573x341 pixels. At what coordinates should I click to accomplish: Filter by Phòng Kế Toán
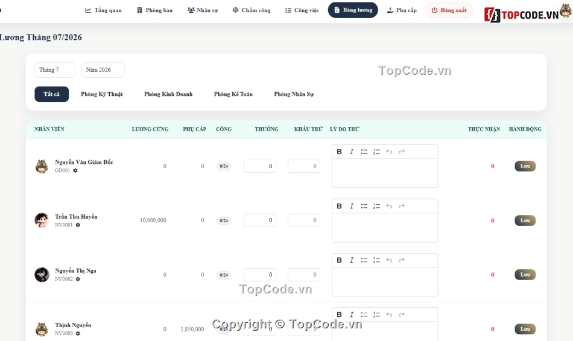click(233, 94)
